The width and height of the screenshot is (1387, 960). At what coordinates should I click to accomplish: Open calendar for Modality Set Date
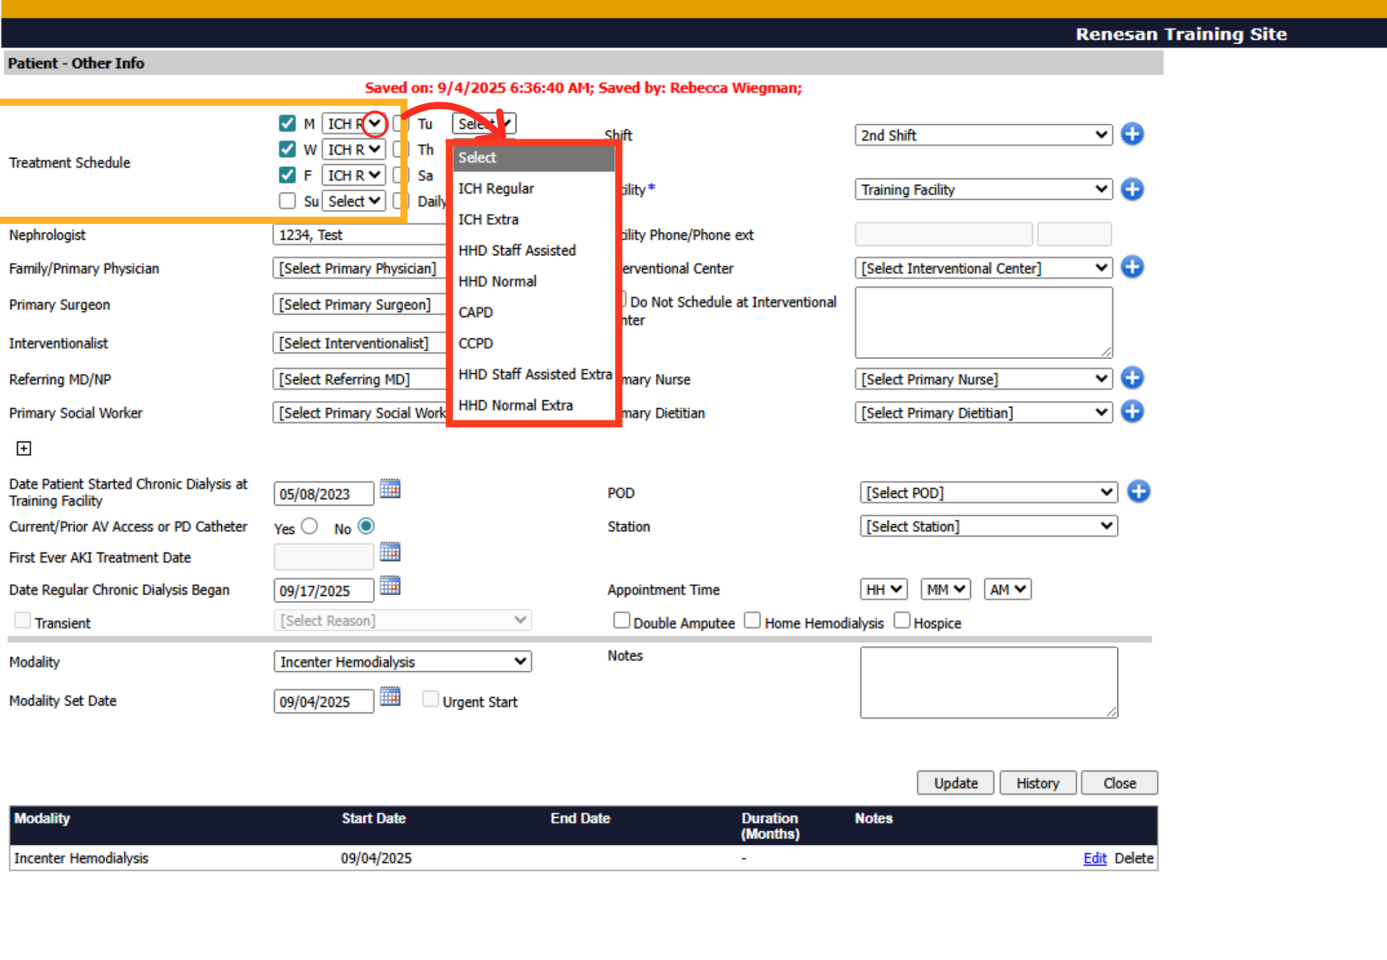tap(390, 697)
